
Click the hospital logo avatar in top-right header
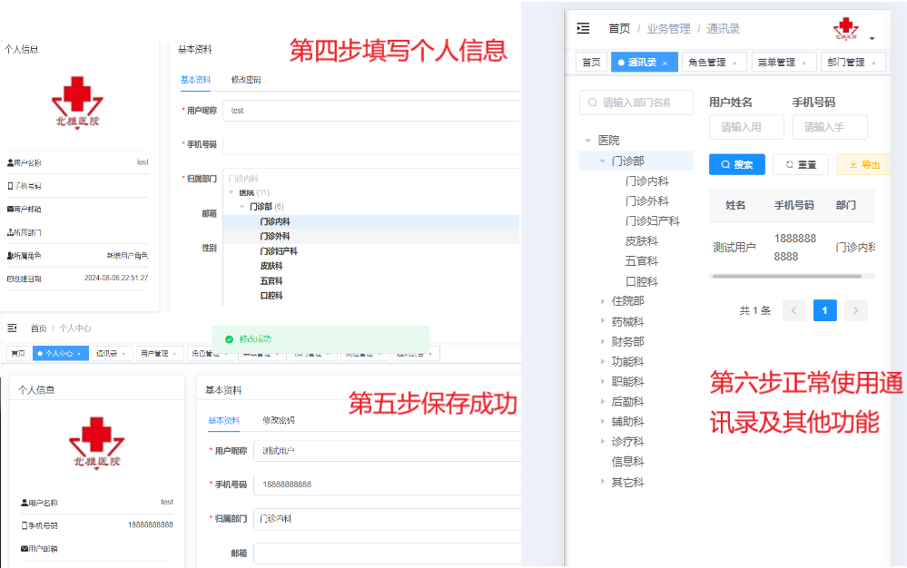point(845,29)
